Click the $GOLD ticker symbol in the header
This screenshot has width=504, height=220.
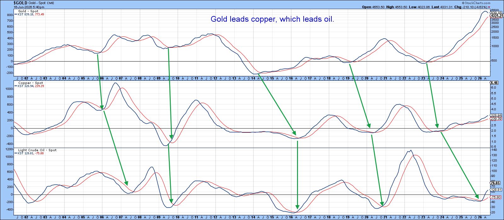tap(20, 3)
